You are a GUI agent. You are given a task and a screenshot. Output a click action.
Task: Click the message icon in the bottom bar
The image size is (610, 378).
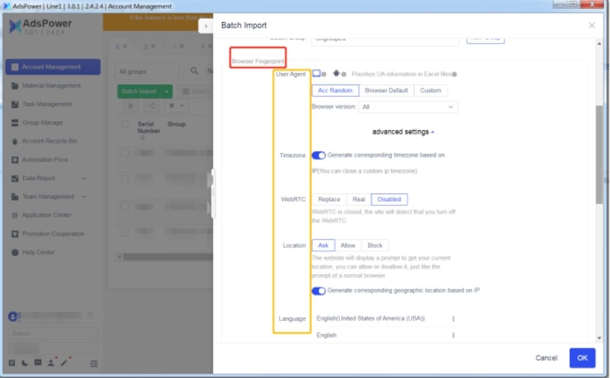click(38, 362)
